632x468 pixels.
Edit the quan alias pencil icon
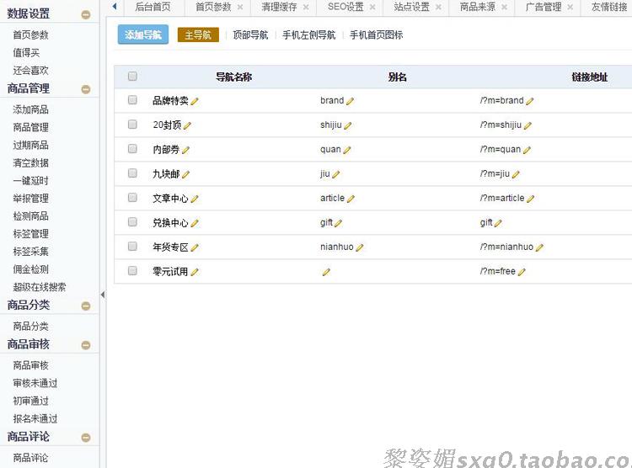[347, 150]
